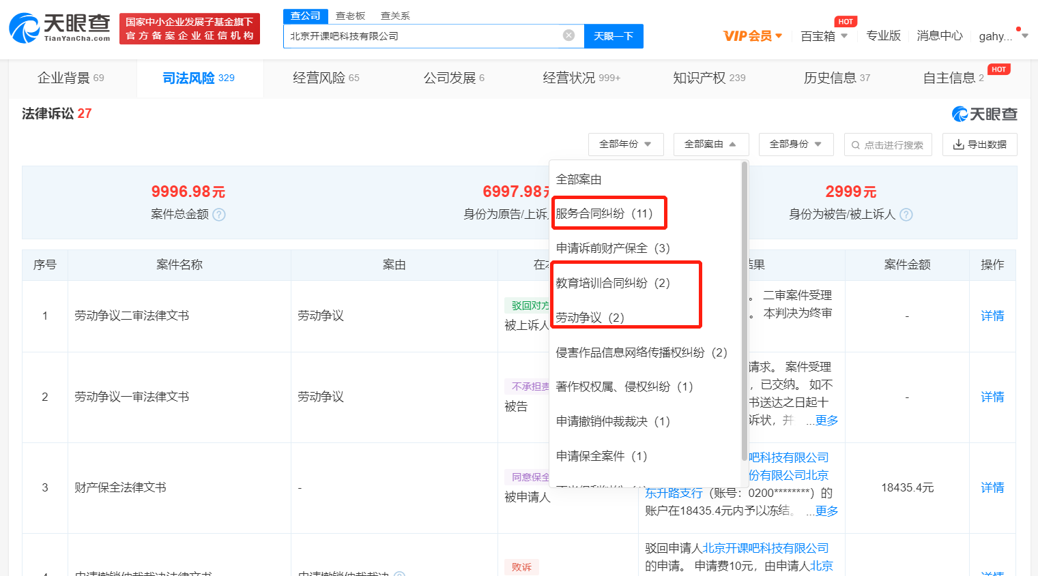
Task: Open the 专业版 link in header
Action: coord(883,35)
